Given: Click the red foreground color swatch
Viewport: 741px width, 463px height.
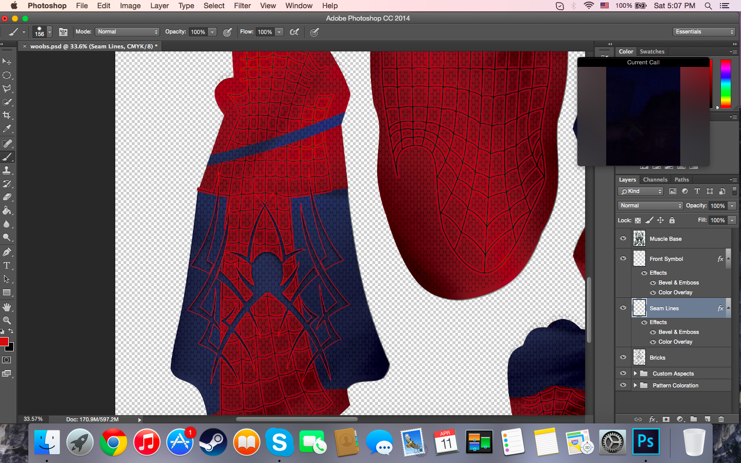Looking at the screenshot, I should coord(4,342).
